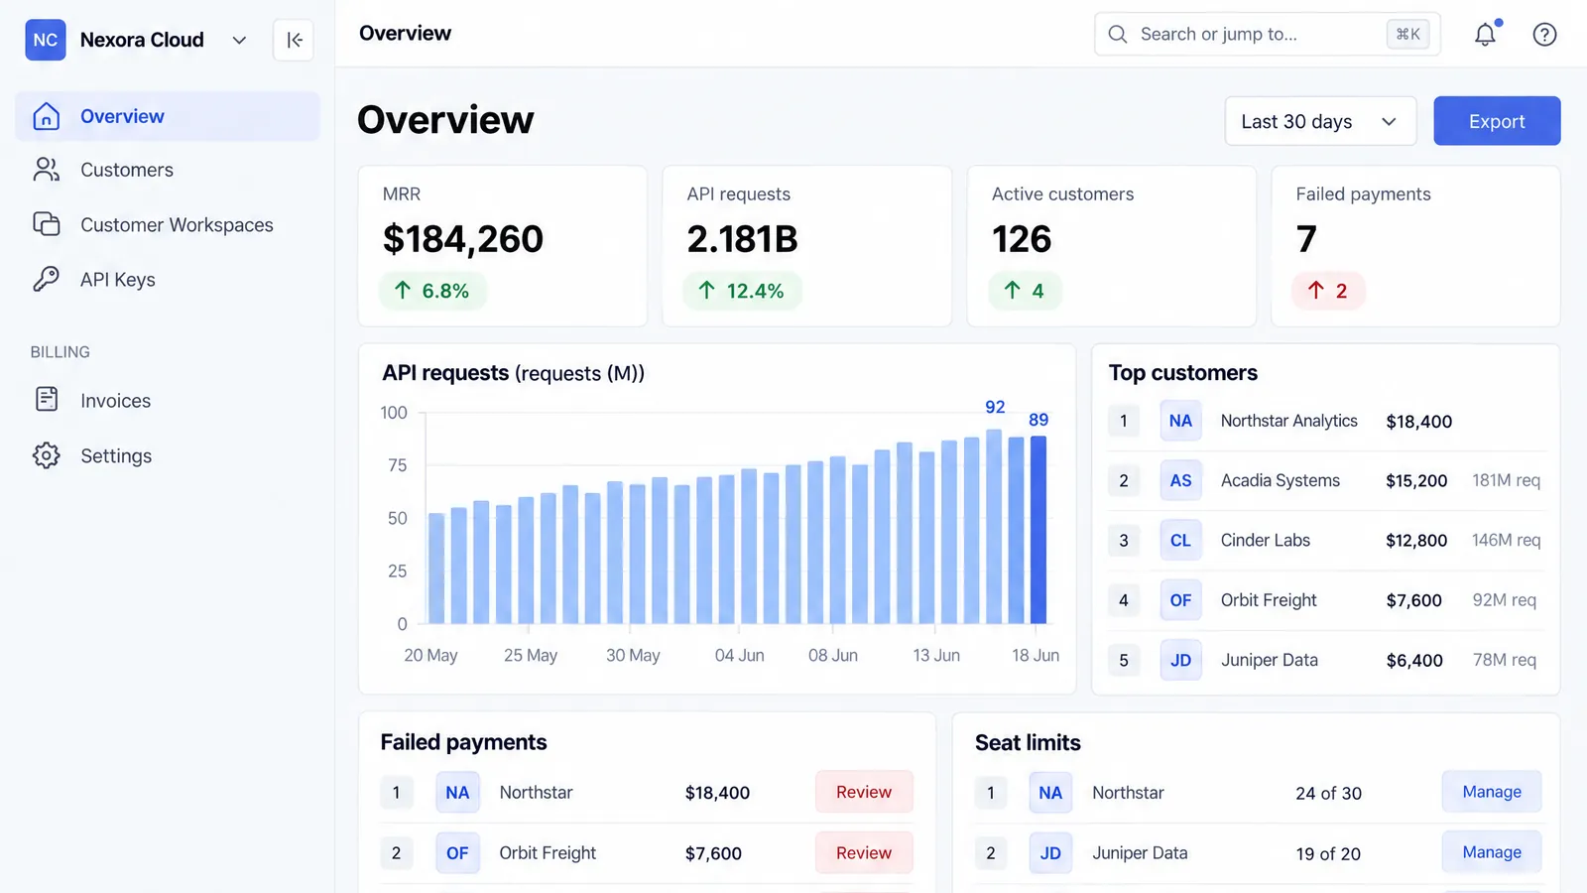Viewport: 1587px width, 893px height.
Task: Open Juniper Data in Top customers
Action: pos(1326,660)
